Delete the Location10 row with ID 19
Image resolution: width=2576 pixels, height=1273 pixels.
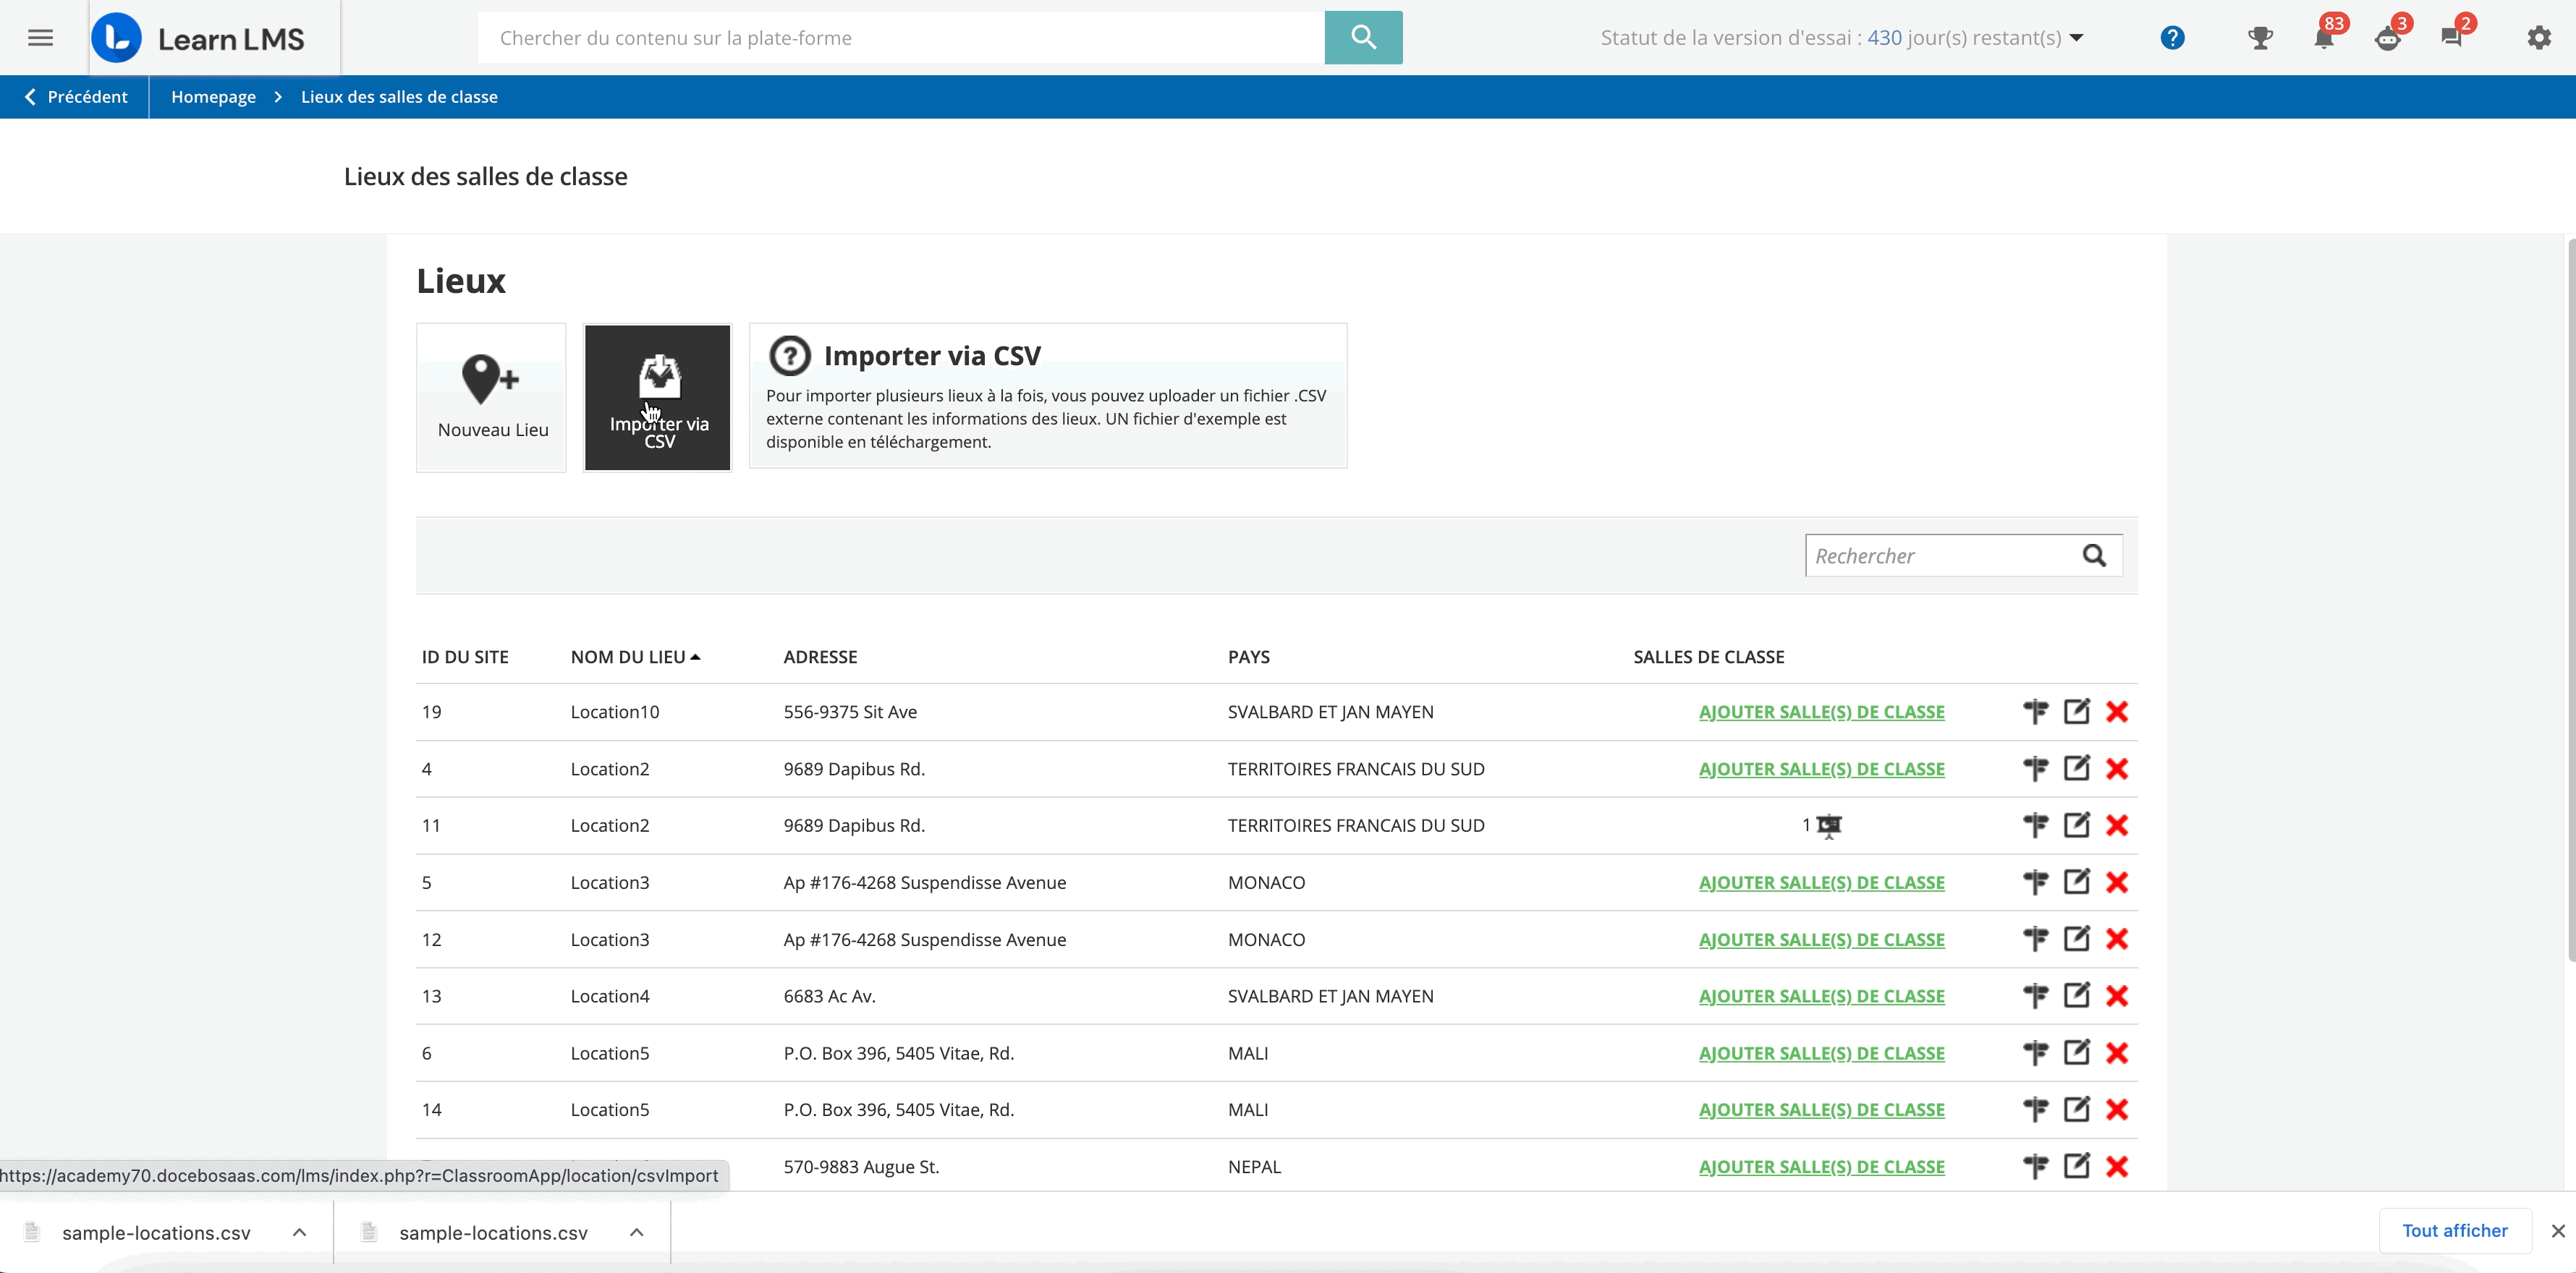pos(2116,712)
